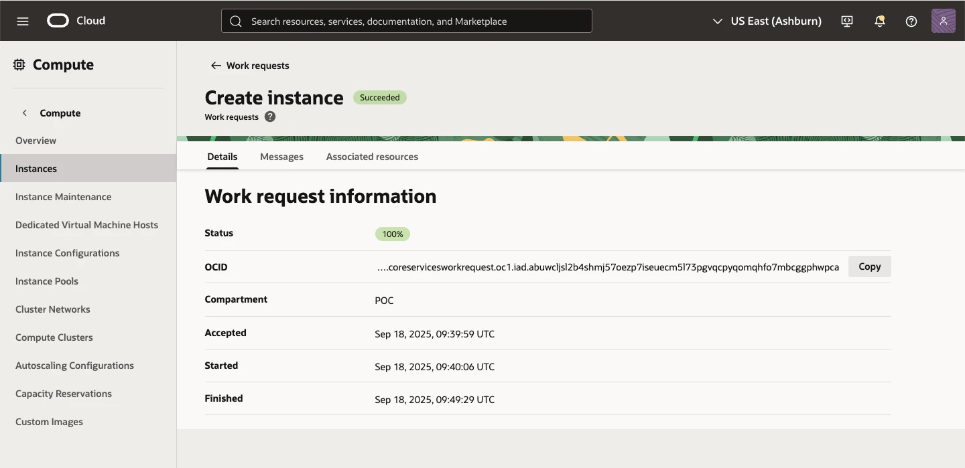Click the Compute heading in sidebar
Screen dimensions: 965x468
pyautogui.click(x=64, y=65)
